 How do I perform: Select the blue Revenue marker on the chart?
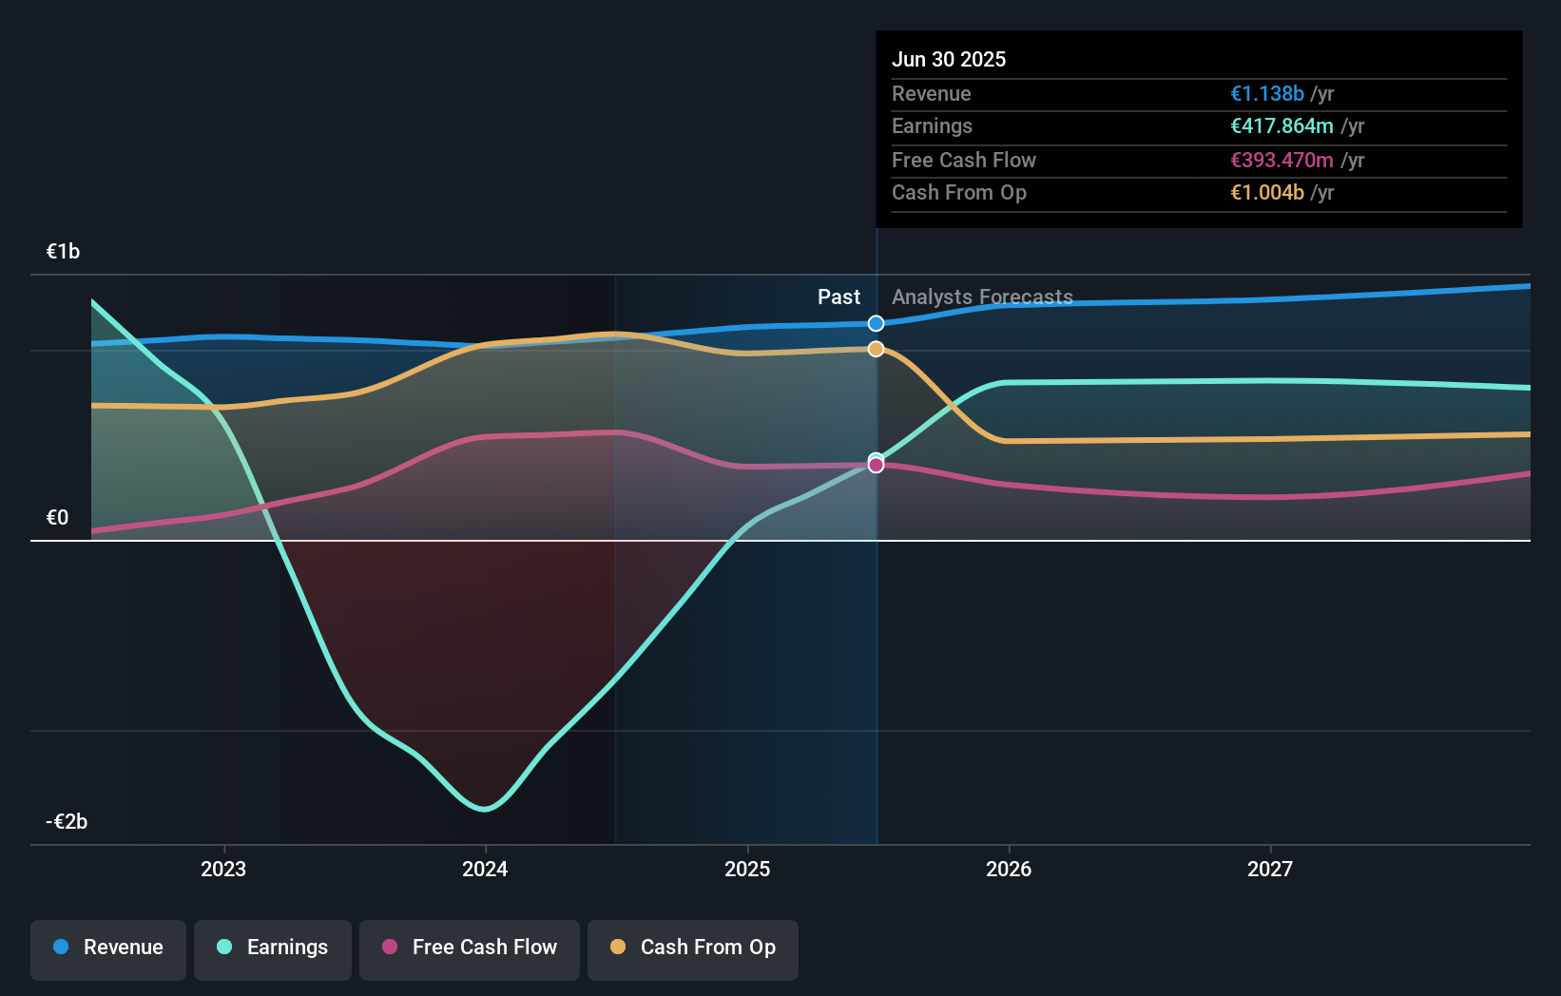pyautogui.click(x=875, y=323)
